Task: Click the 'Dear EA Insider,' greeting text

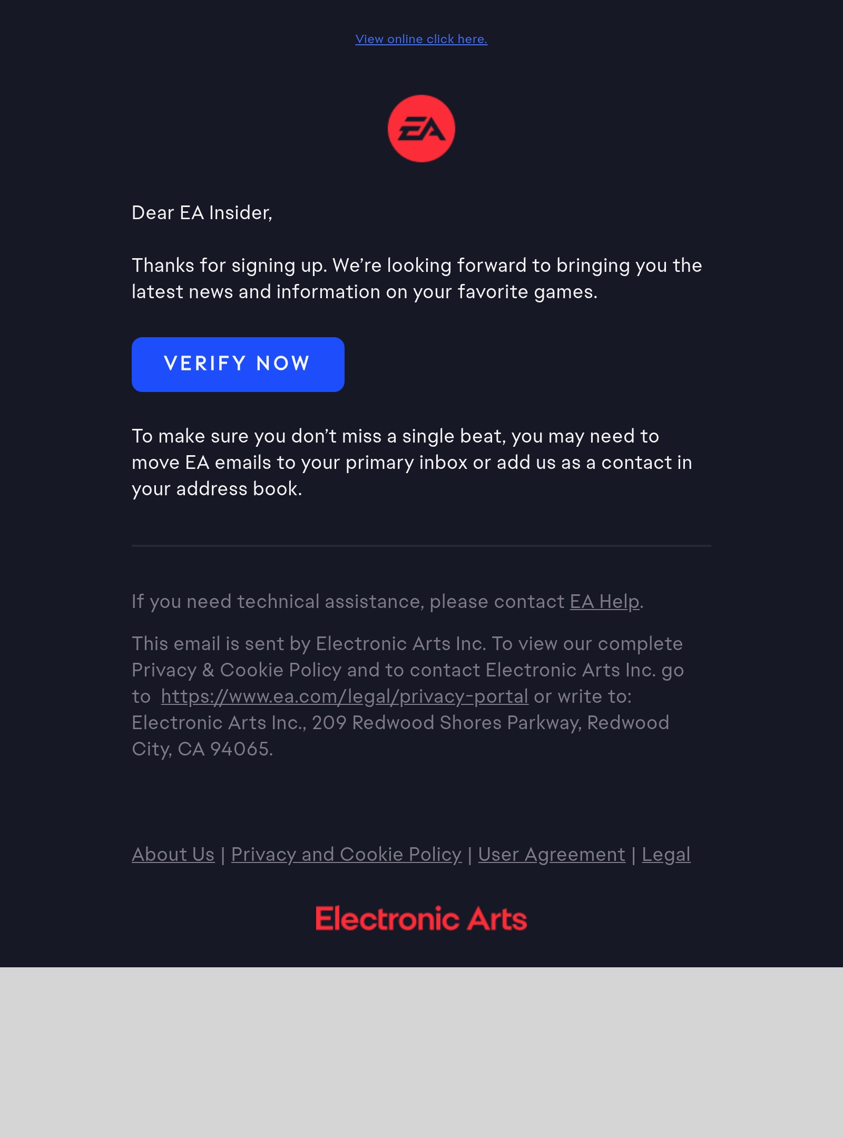Action: click(202, 213)
